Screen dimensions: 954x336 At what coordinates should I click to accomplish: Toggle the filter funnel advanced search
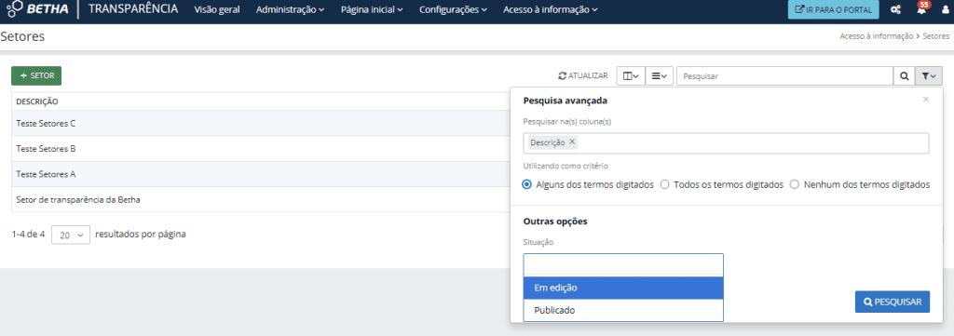(x=929, y=76)
